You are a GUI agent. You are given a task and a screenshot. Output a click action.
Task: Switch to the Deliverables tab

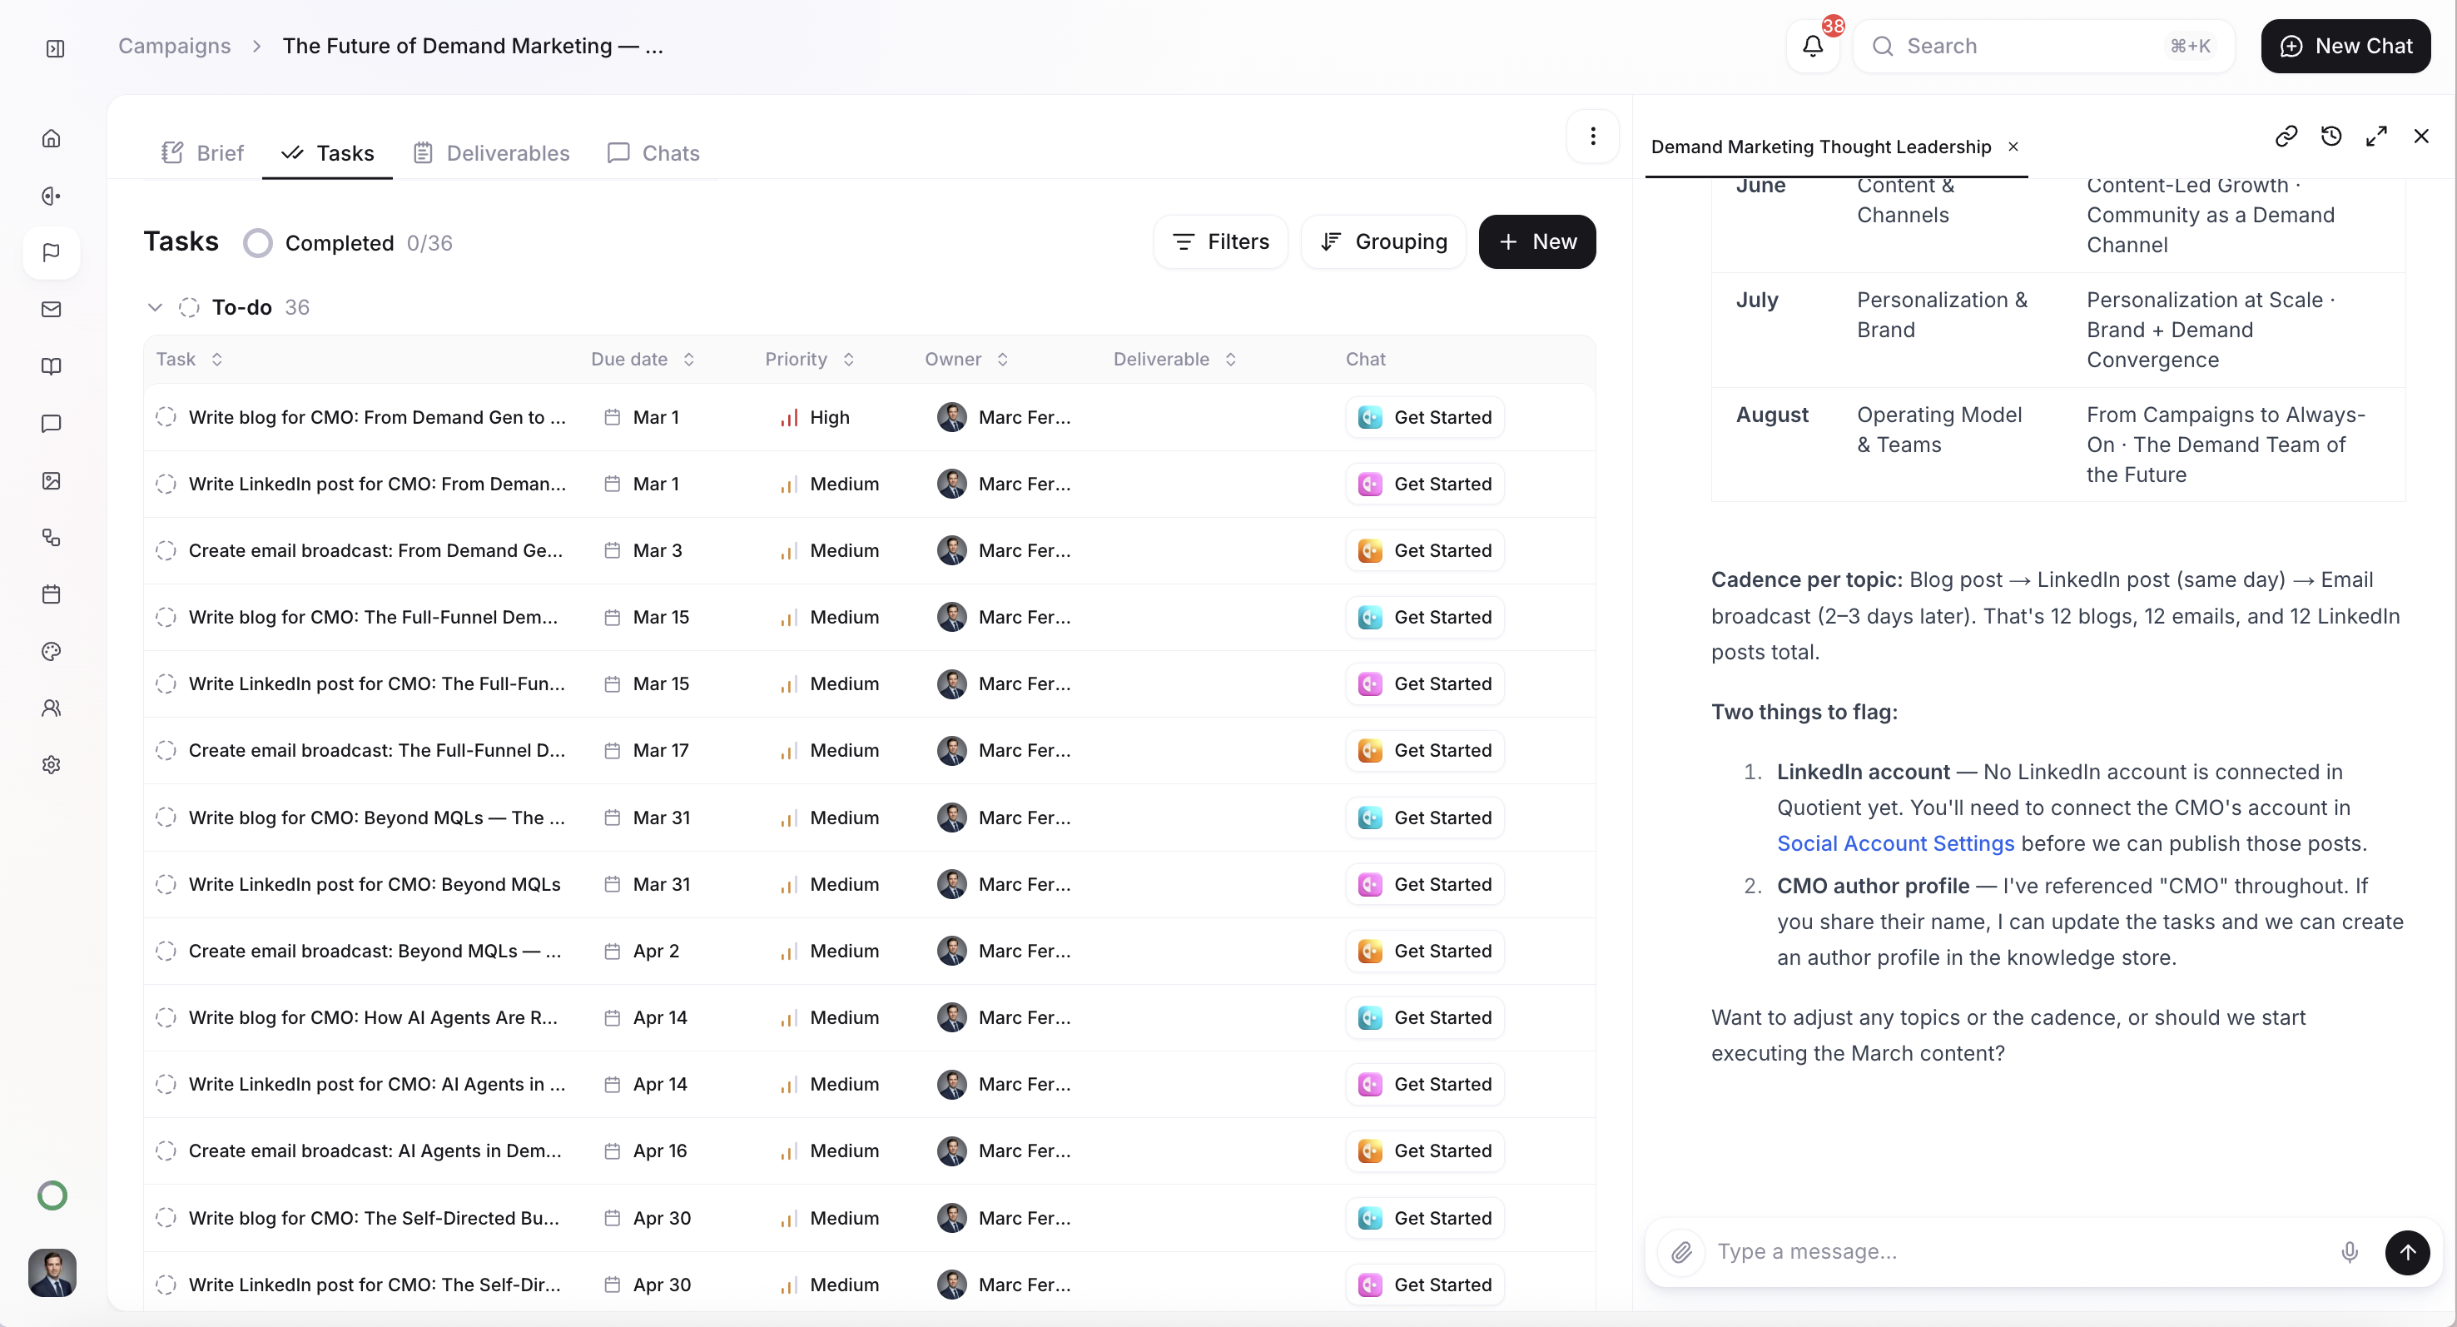(x=491, y=152)
